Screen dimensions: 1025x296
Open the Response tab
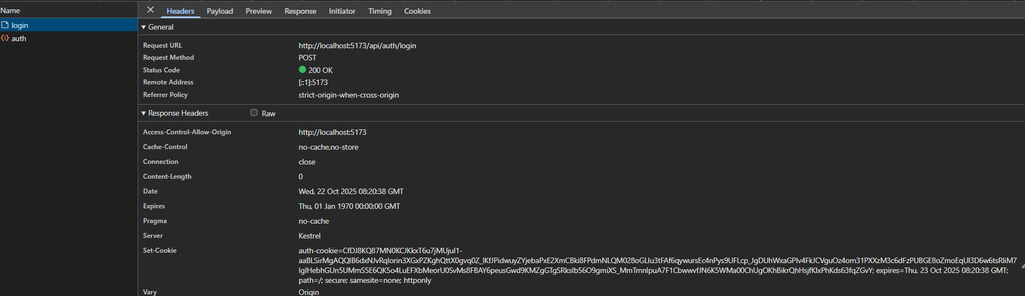coord(300,11)
